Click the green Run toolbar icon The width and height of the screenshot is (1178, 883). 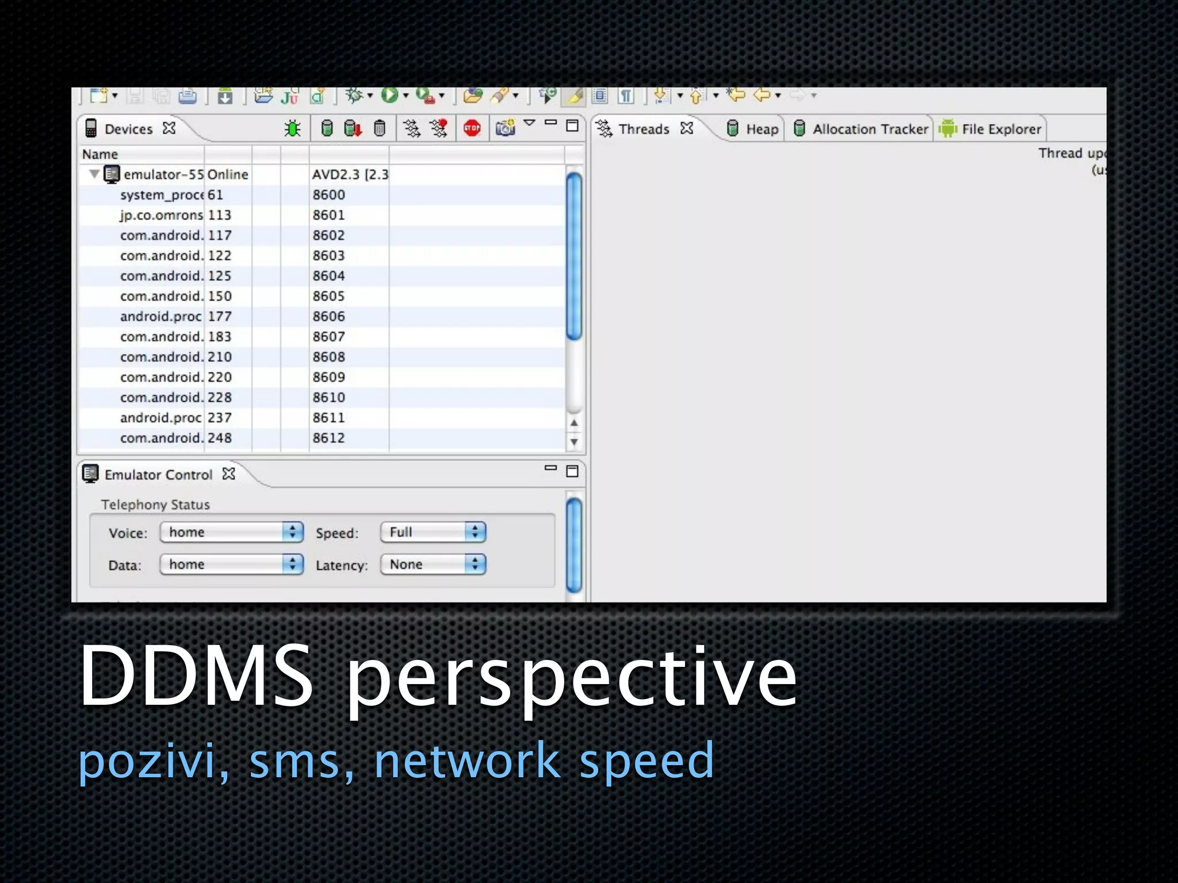pos(389,95)
